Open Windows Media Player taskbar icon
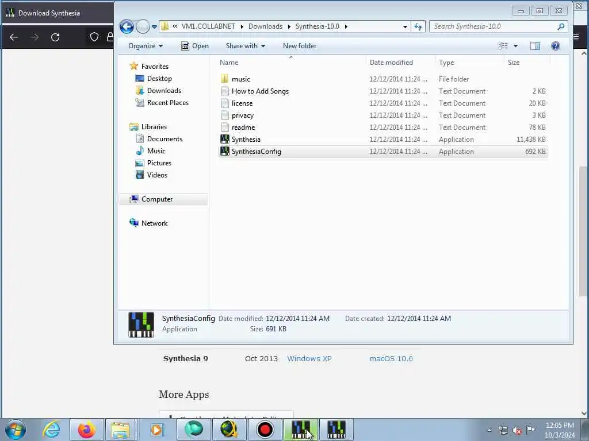This screenshot has width=589, height=441. (x=157, y=430)
